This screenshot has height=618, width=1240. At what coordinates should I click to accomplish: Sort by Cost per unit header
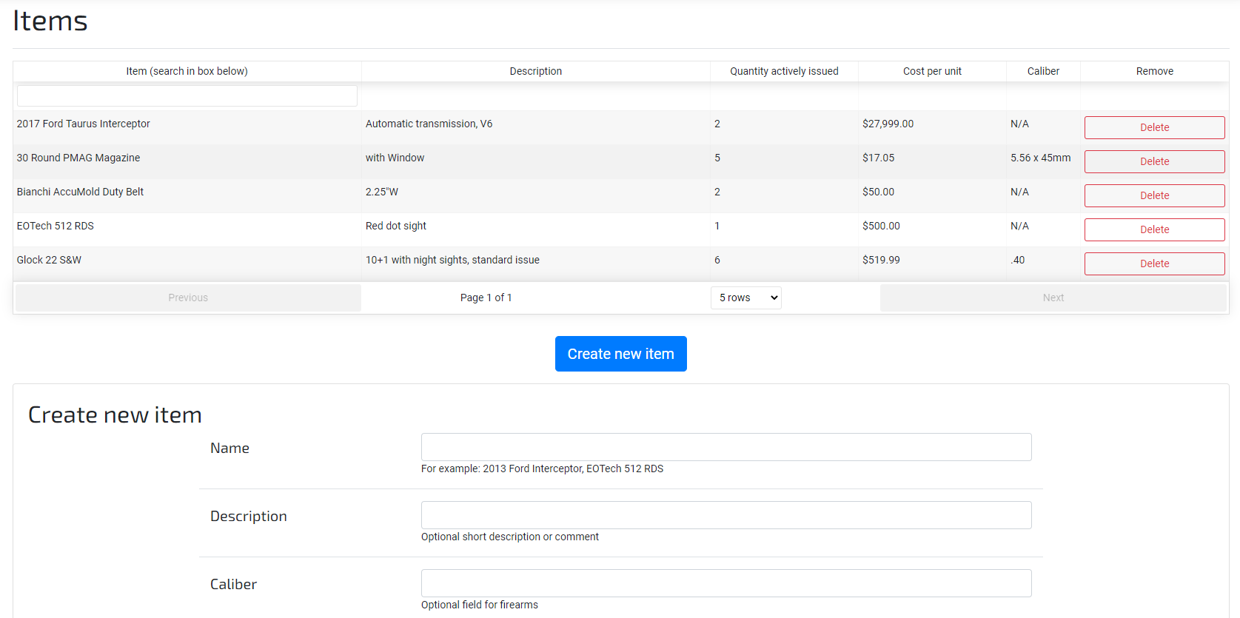(x=932, y=71)
